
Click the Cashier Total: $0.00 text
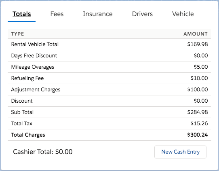(43, 152)
